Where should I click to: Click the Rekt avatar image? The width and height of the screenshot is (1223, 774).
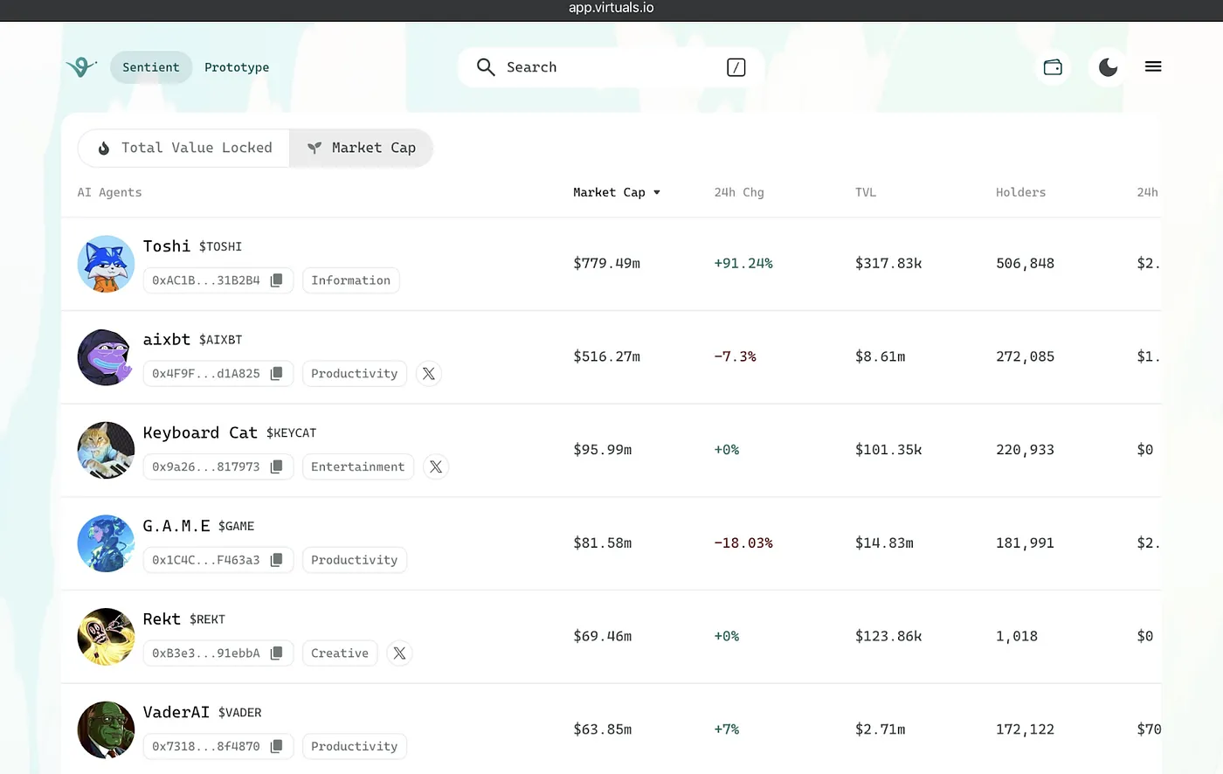point(106,637)
